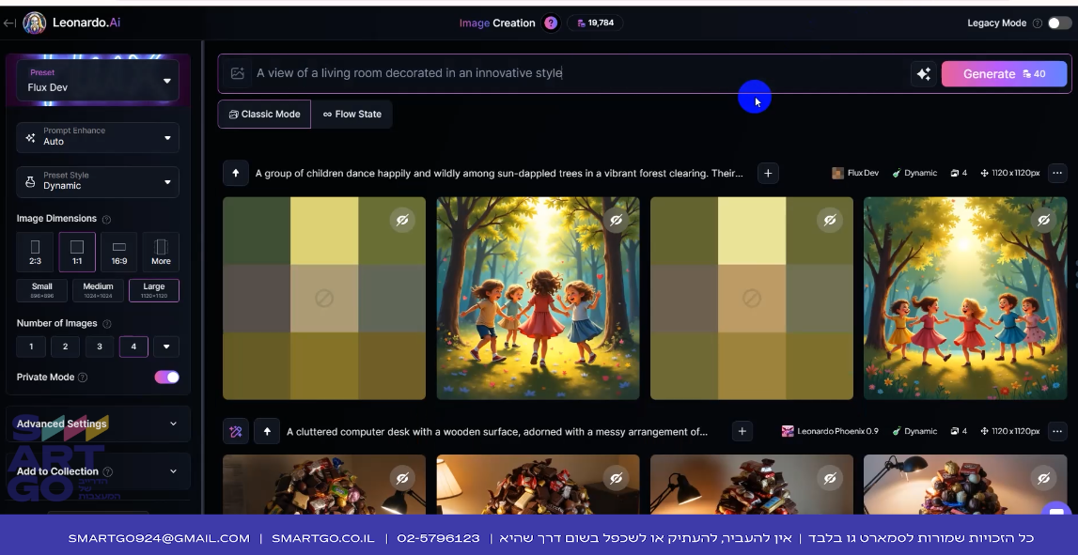The height and width of the screenshot is (555, 1078).
Task: Open the Flux Dev preset dropdown
Action: (x=98, y=81)
